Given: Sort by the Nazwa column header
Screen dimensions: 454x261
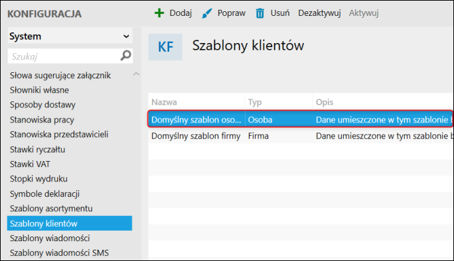Looking at the screenshot, I should pyautogui.click(x=164, y=102).
